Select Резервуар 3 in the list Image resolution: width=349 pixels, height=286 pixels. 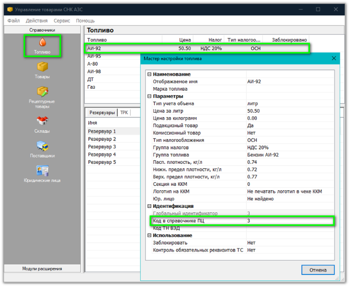point(102,147)
